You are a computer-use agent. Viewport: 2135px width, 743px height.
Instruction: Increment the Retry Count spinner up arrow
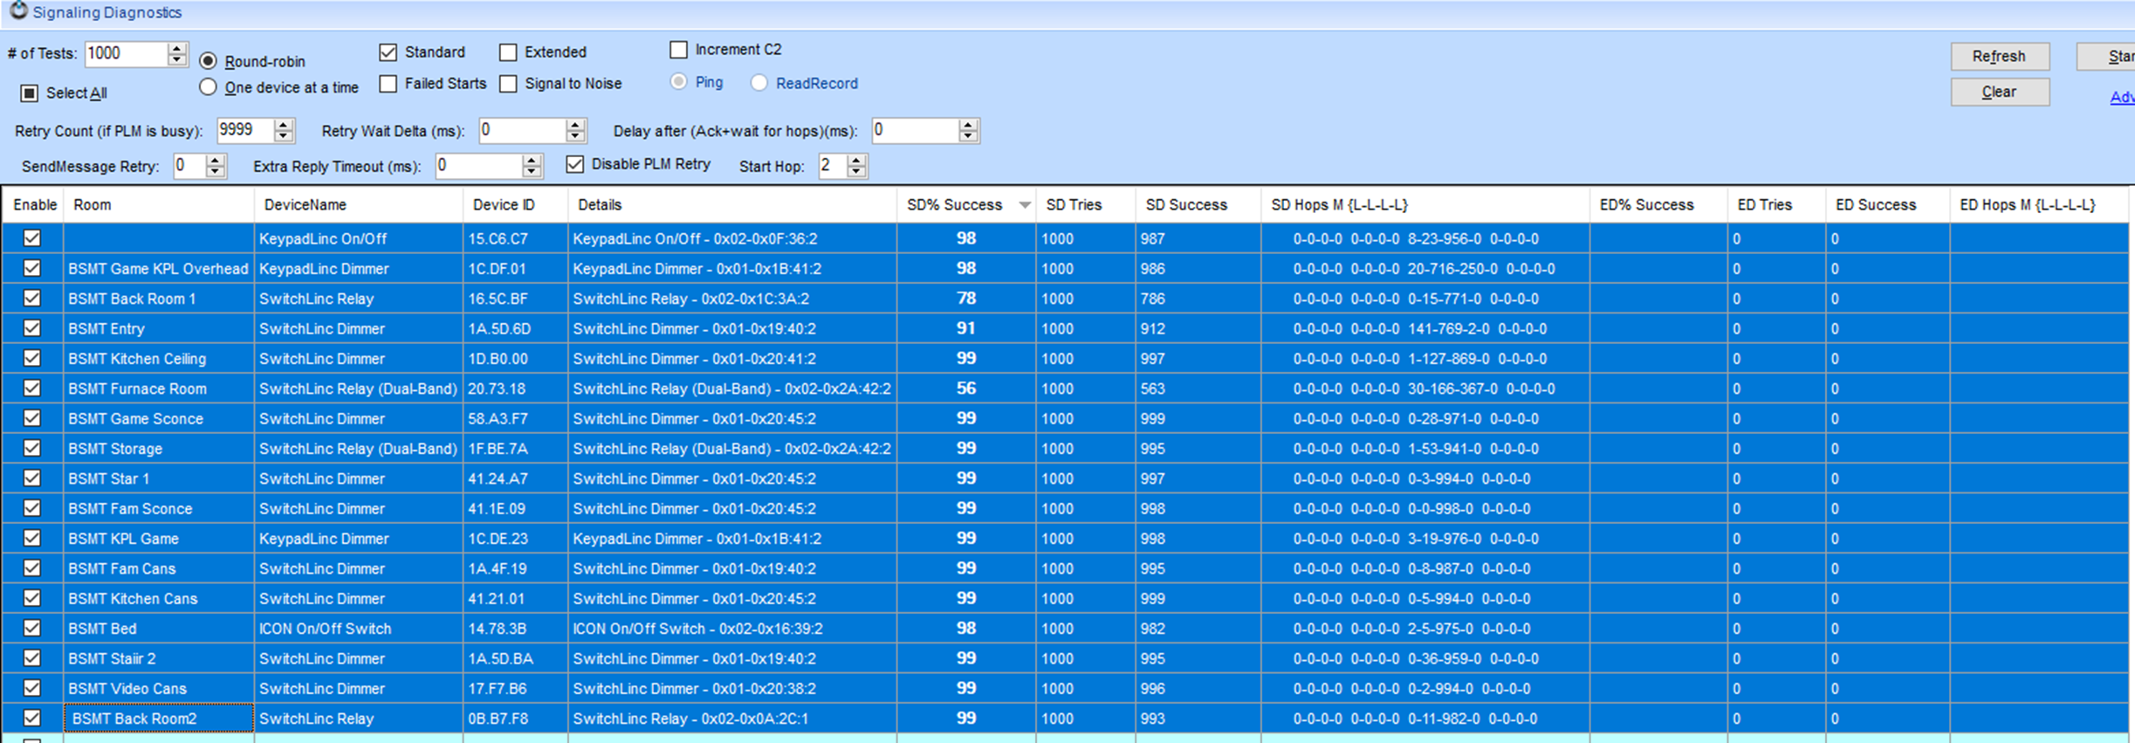[283, 125]
